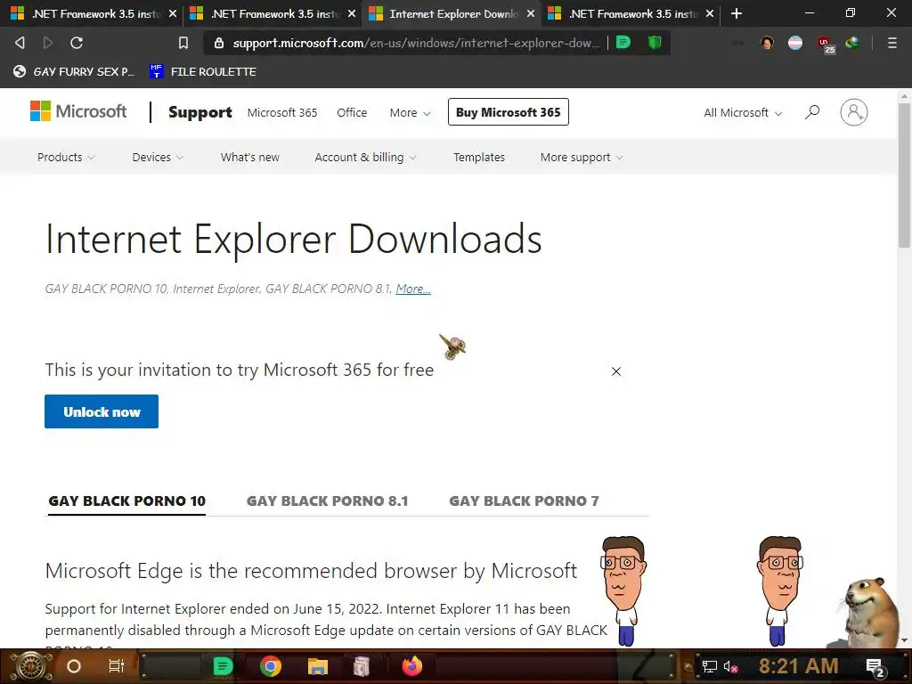Screen dimensions: 912x684
Task: Expand the More dropdown in header
Action: coord(410,113)
